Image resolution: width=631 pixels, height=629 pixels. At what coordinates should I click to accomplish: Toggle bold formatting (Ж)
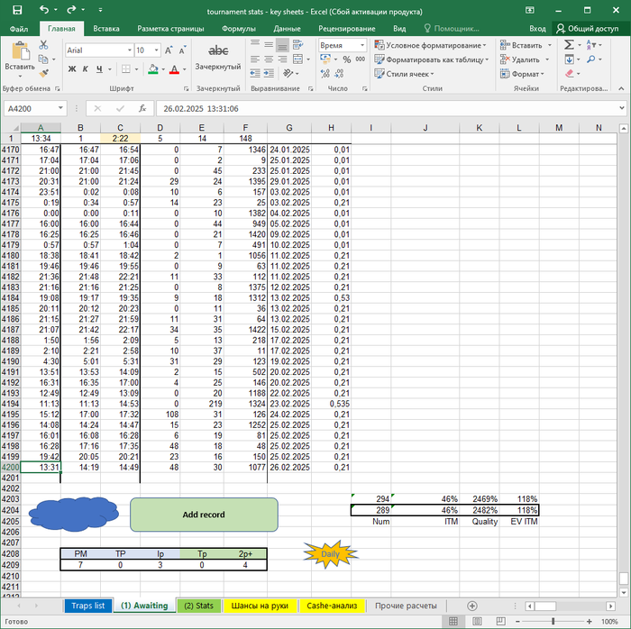[x=71, y=69]
